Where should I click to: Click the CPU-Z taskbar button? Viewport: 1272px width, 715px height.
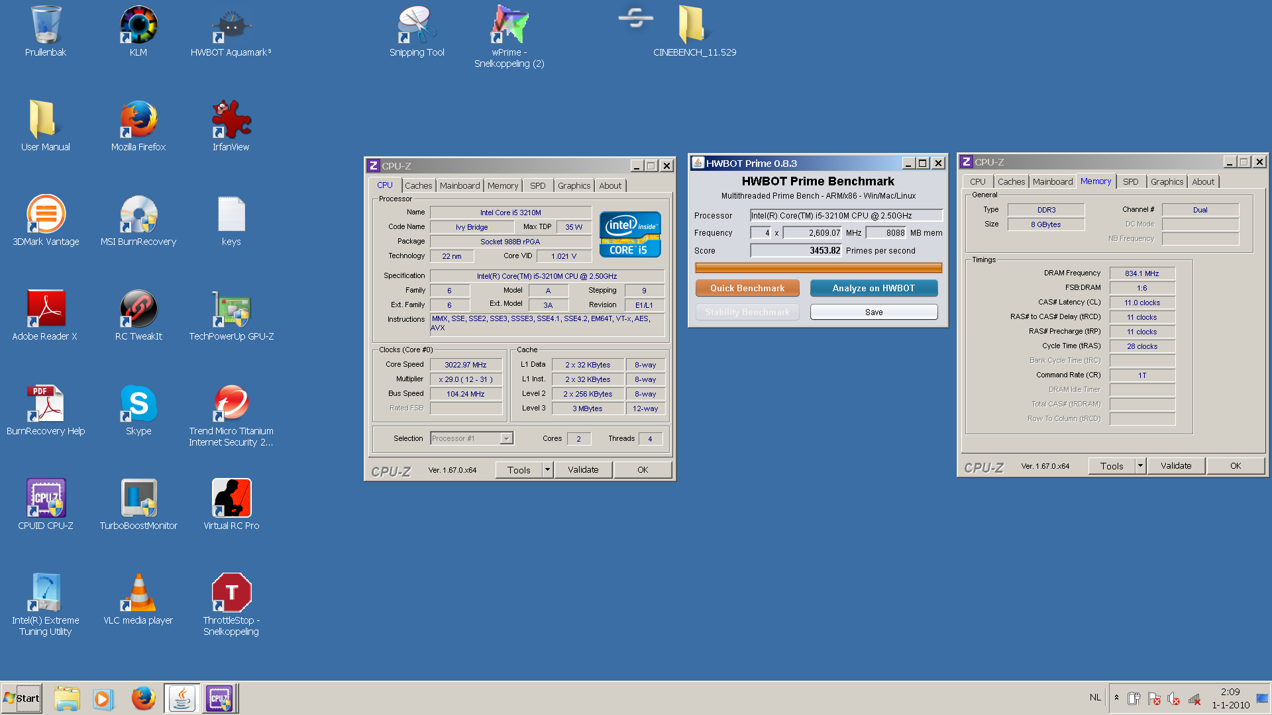219,698
